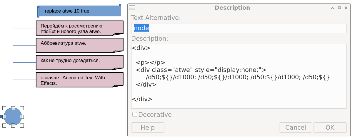355x139 pixels.
Task: Click the Text Alternative field containing "node"
Action: click(x=239, y=28)
